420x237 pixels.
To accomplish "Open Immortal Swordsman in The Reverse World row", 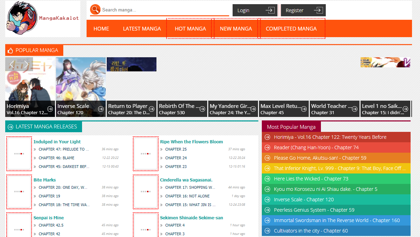I will (336, 220).
